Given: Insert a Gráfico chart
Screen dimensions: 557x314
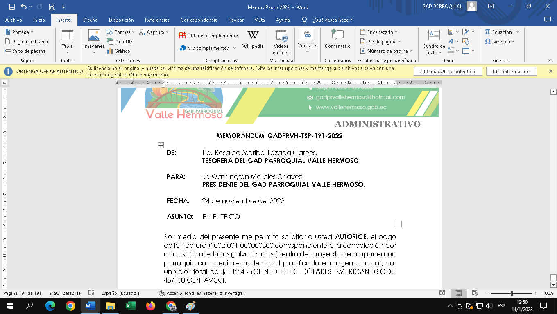Looking at the screenshot, I should pyautogui.click(x=119, y=51).
